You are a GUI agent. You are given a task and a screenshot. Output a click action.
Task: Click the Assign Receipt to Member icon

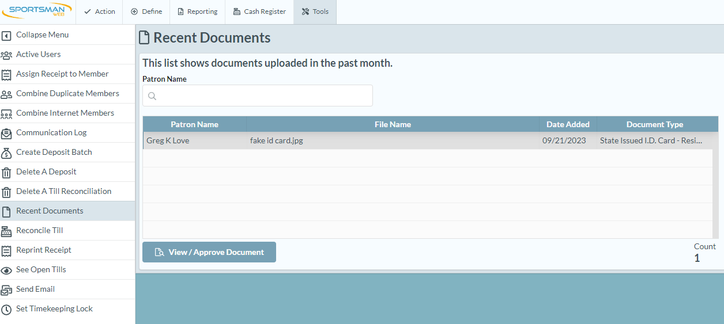point(6,75)
